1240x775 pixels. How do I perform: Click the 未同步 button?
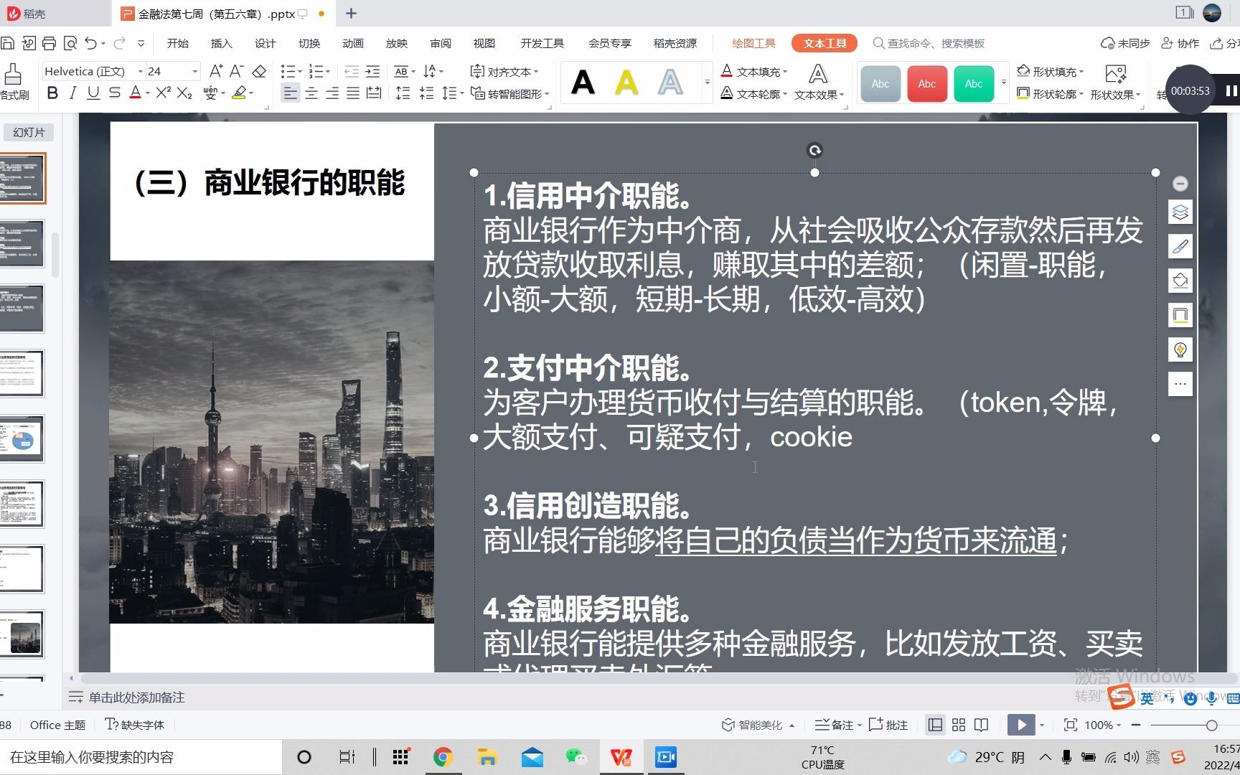[x=1125, y=43]
